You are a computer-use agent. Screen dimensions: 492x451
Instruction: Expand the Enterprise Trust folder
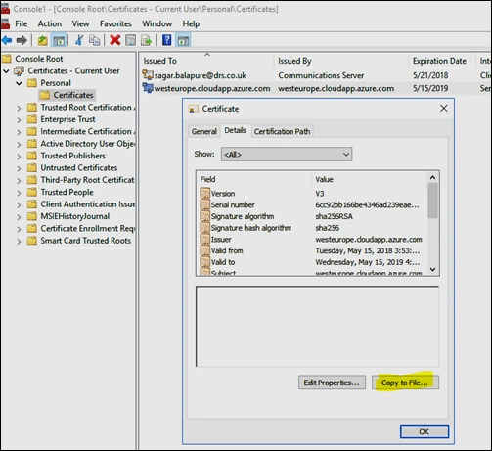tap(19, 119)
